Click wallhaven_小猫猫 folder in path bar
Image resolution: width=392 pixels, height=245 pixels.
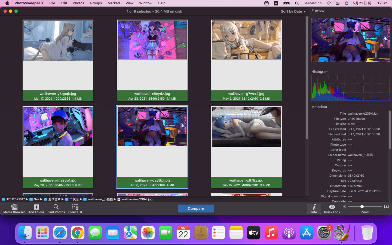pyautogui.click(x=98, y=199)
